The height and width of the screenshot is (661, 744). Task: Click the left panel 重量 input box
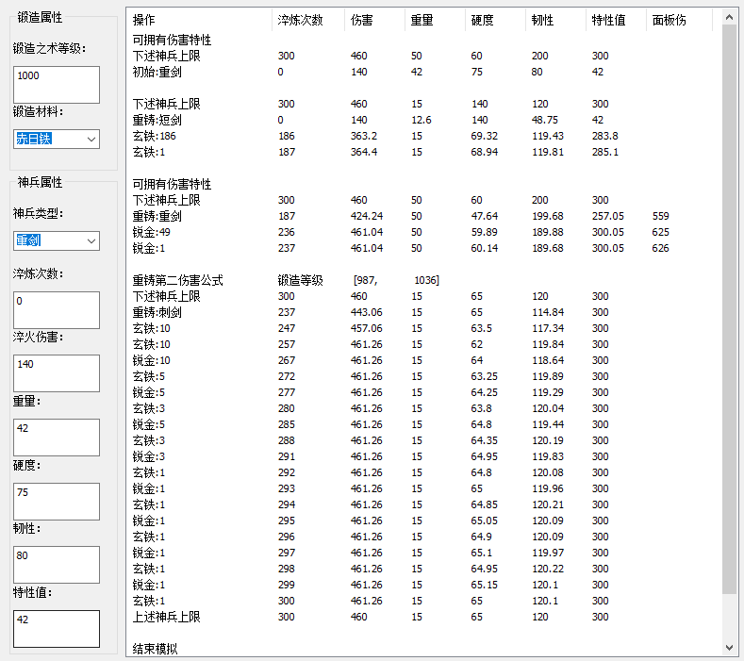coord(56,438)
